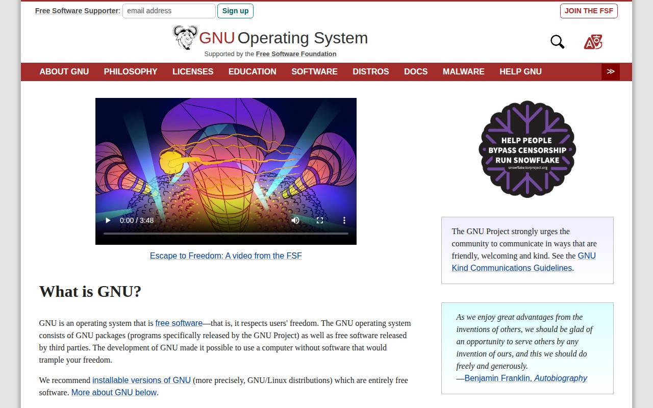Jump to More about GNU below
Viewport: 653px width, 408px height.
point(114,393)
